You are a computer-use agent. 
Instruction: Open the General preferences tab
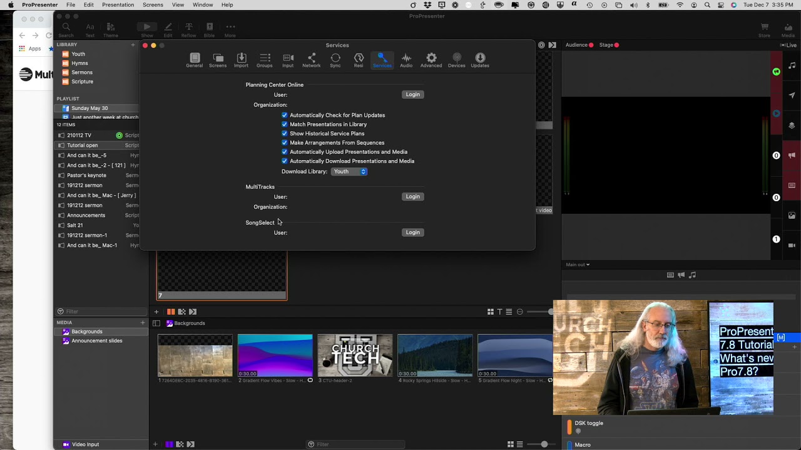[x=194, y=60]
